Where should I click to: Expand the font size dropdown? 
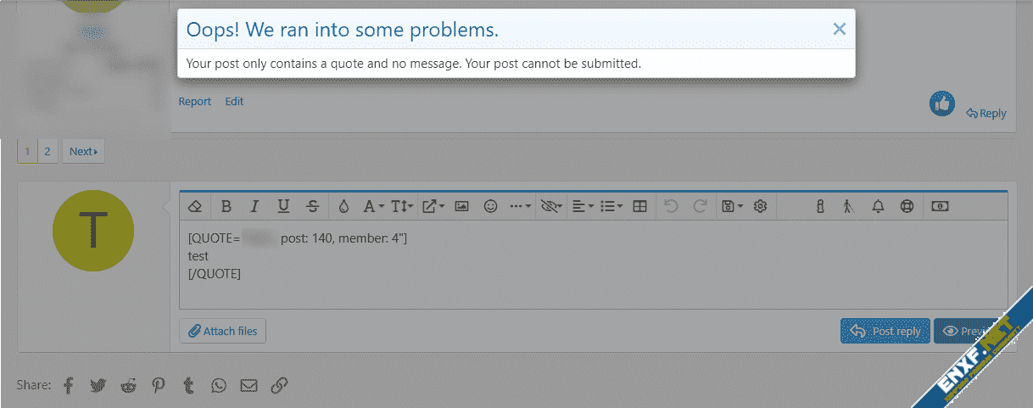point(402,206)
